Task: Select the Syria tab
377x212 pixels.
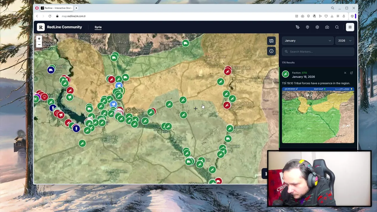Action: tap(98, 27)
